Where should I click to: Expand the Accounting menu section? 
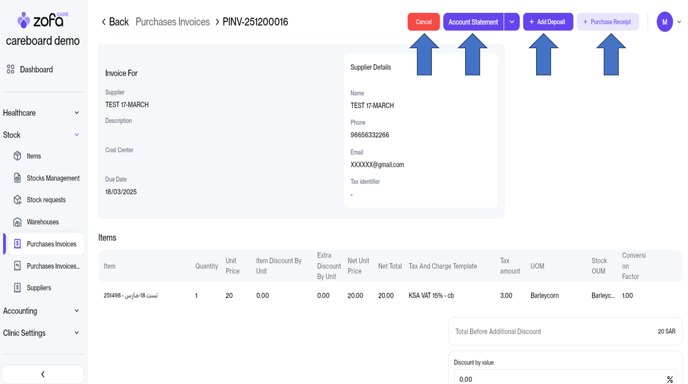[x=77, y=311]
